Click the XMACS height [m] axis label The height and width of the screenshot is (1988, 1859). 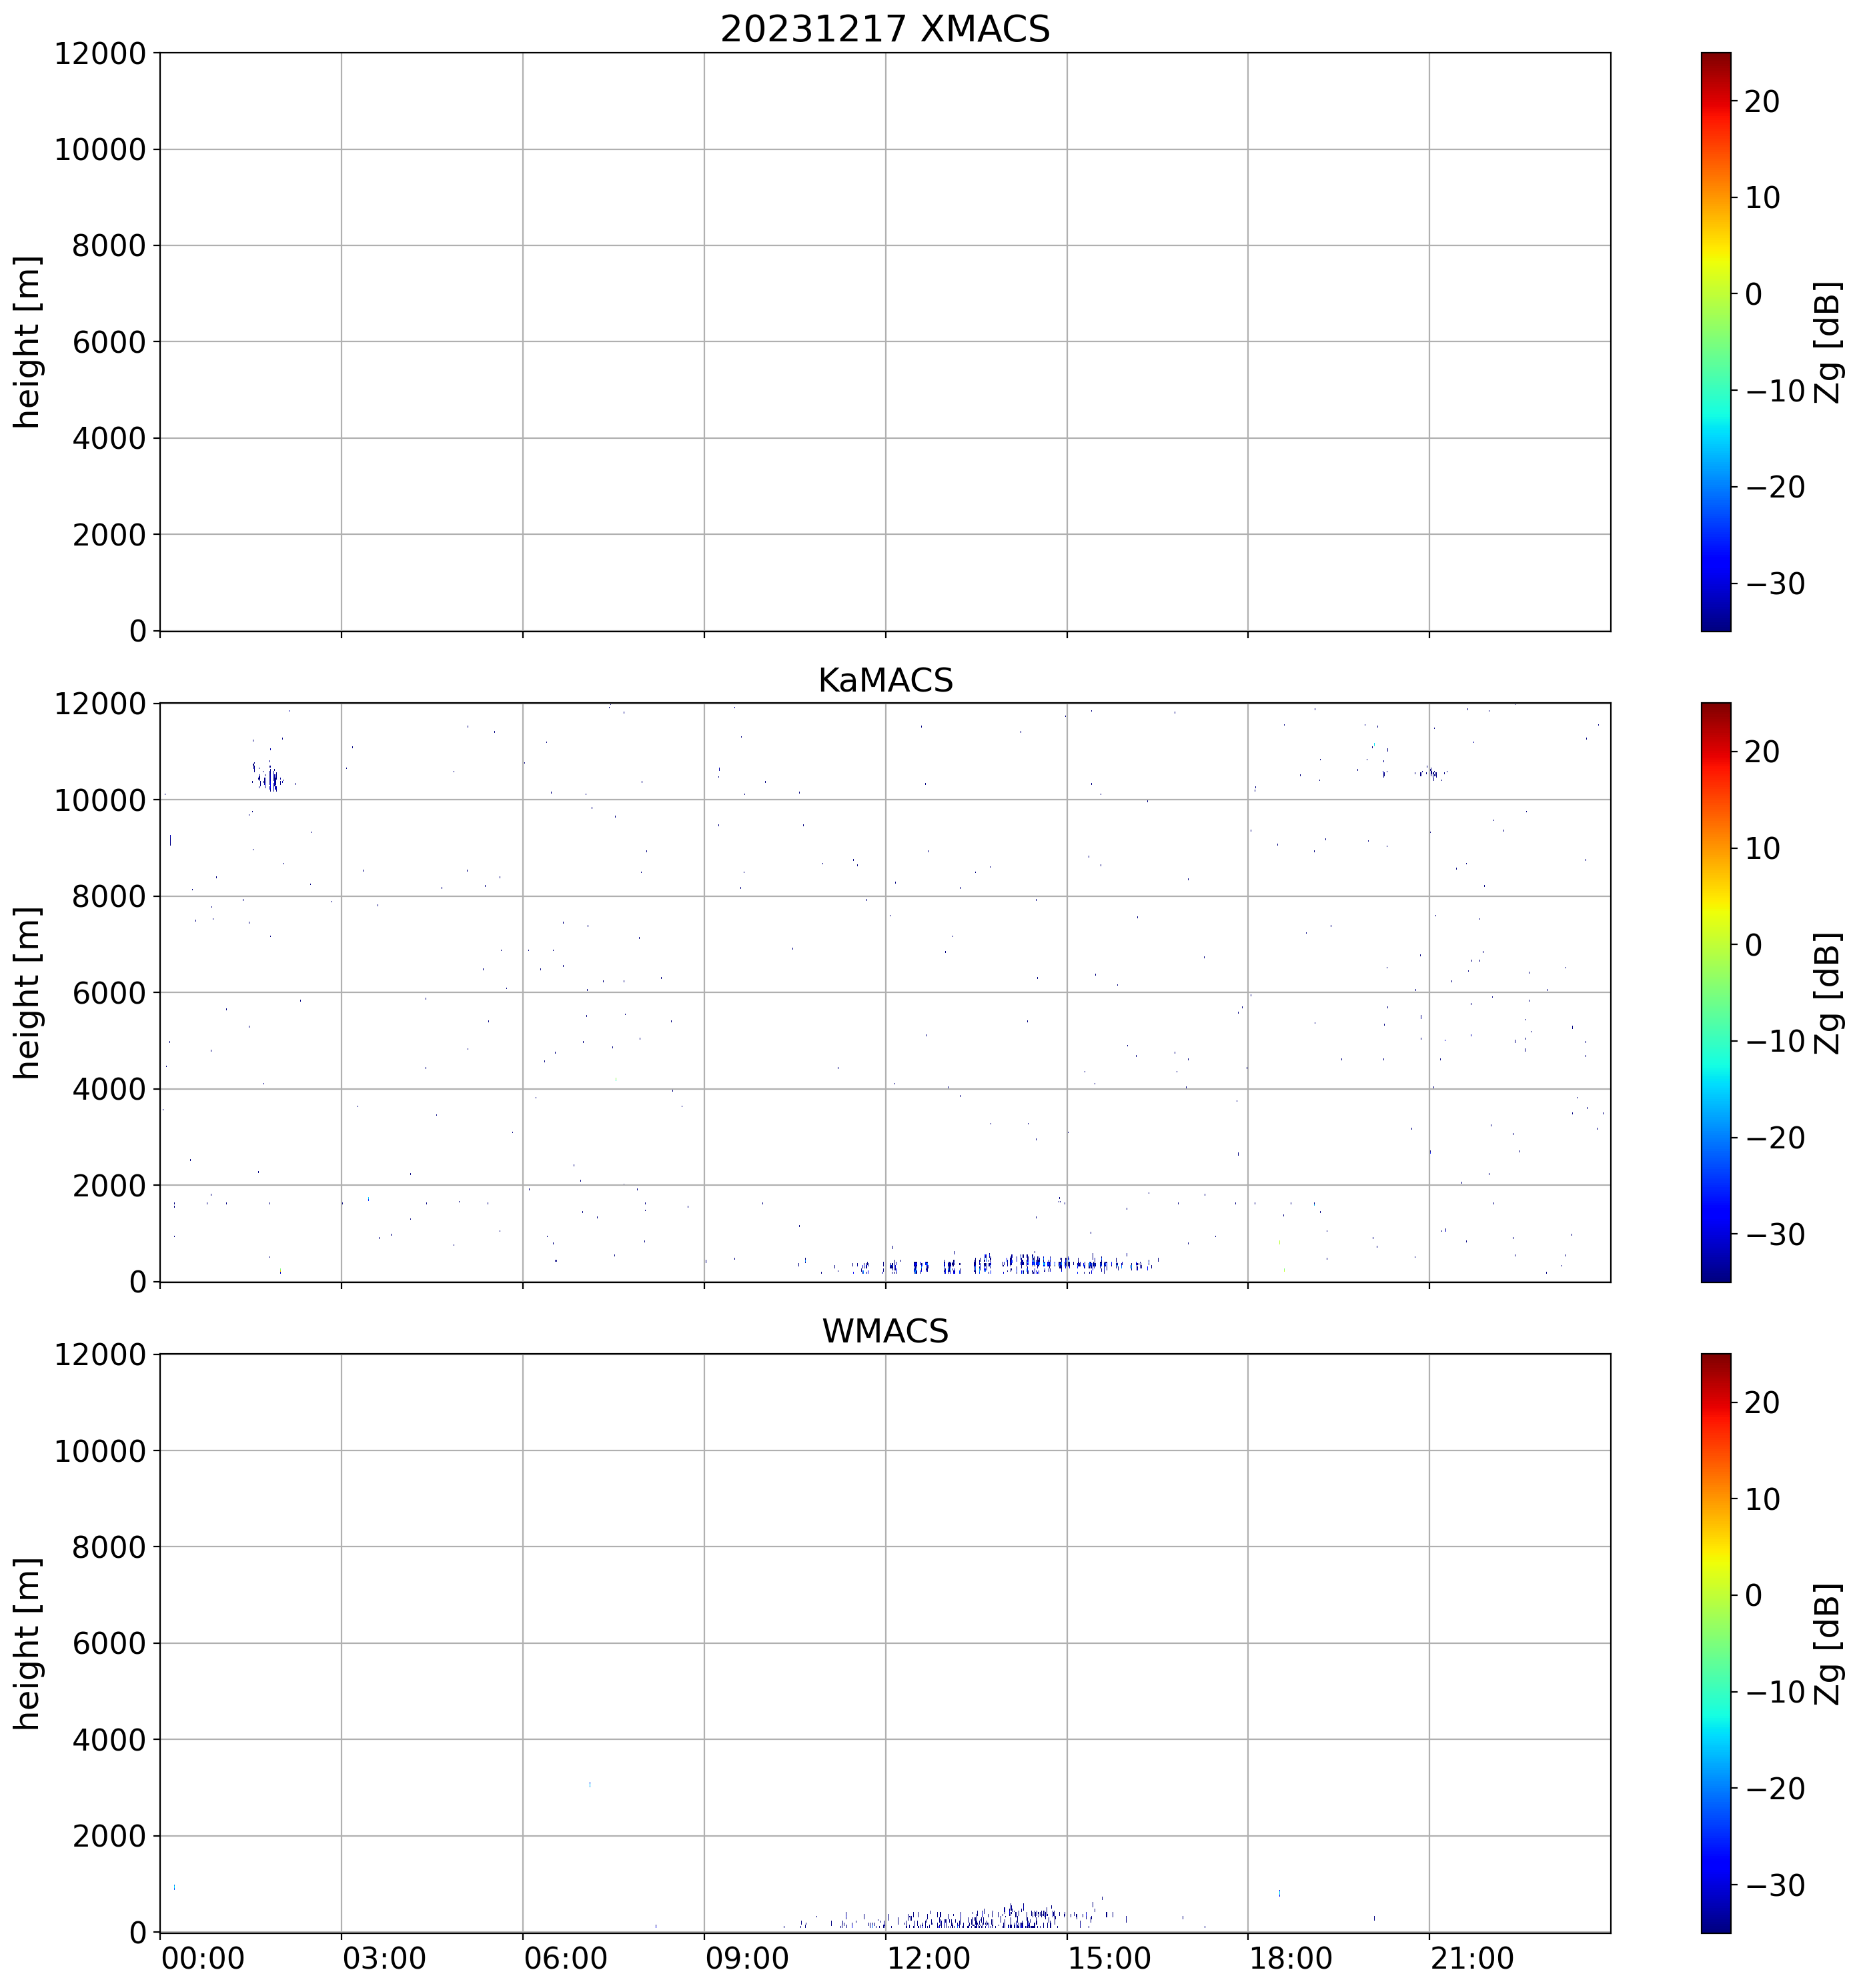tap(27, 341)
